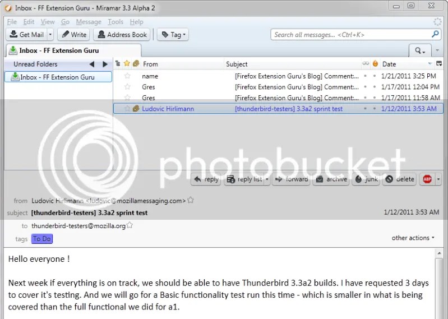Star the sender ludovic@mozillamessaging.com contact

point(191,200)
